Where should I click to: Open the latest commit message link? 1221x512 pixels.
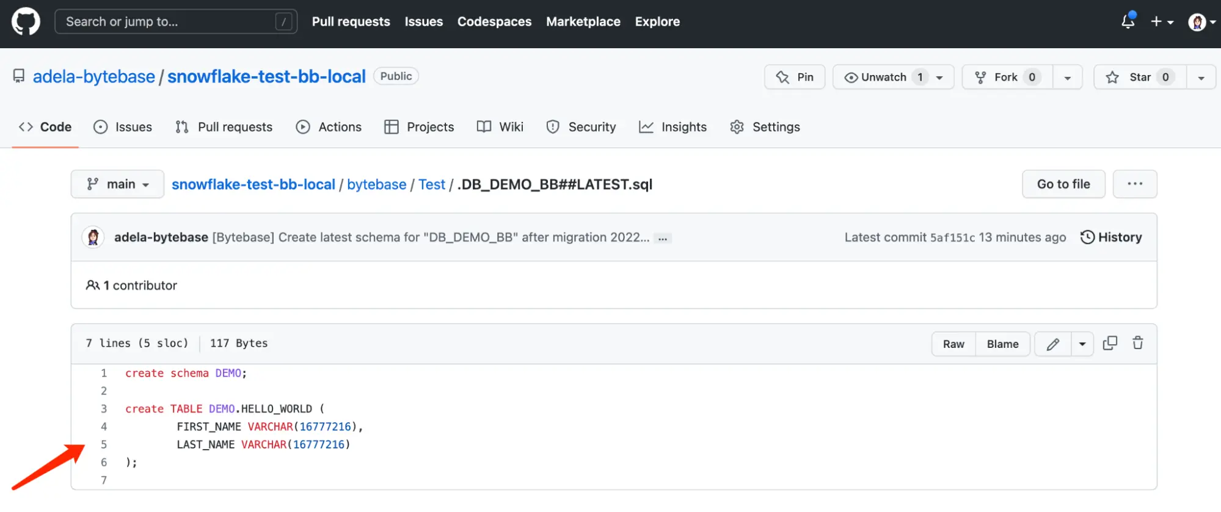click(431, 237)
